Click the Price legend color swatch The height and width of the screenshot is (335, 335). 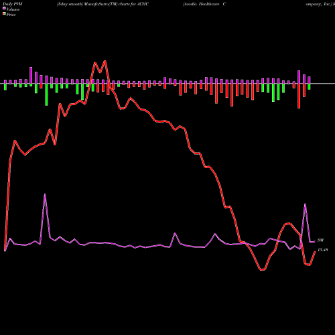pos(4,14)
